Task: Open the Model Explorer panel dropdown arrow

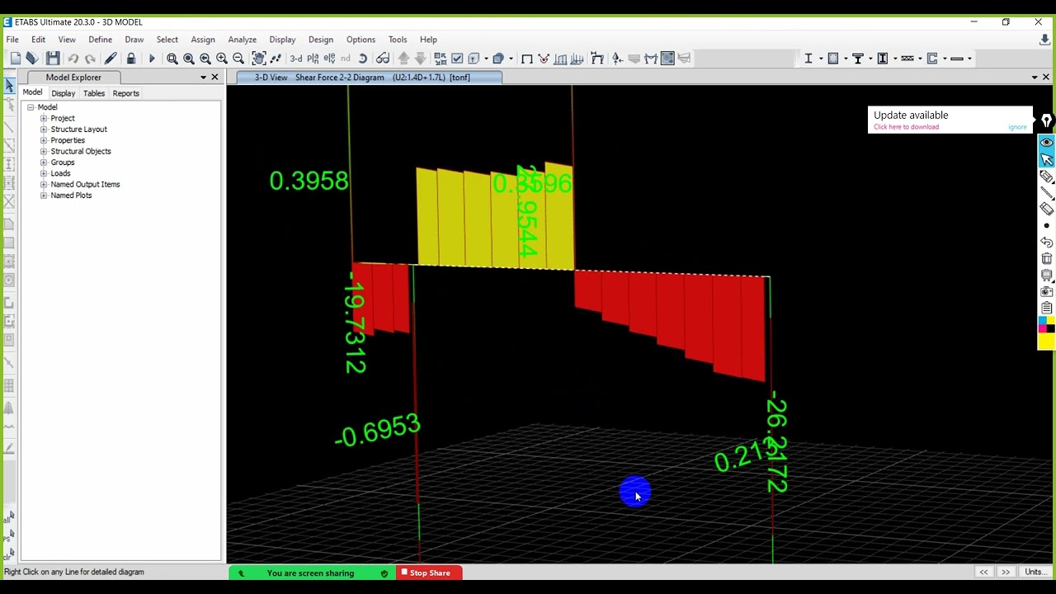Action: coord(203,78)
